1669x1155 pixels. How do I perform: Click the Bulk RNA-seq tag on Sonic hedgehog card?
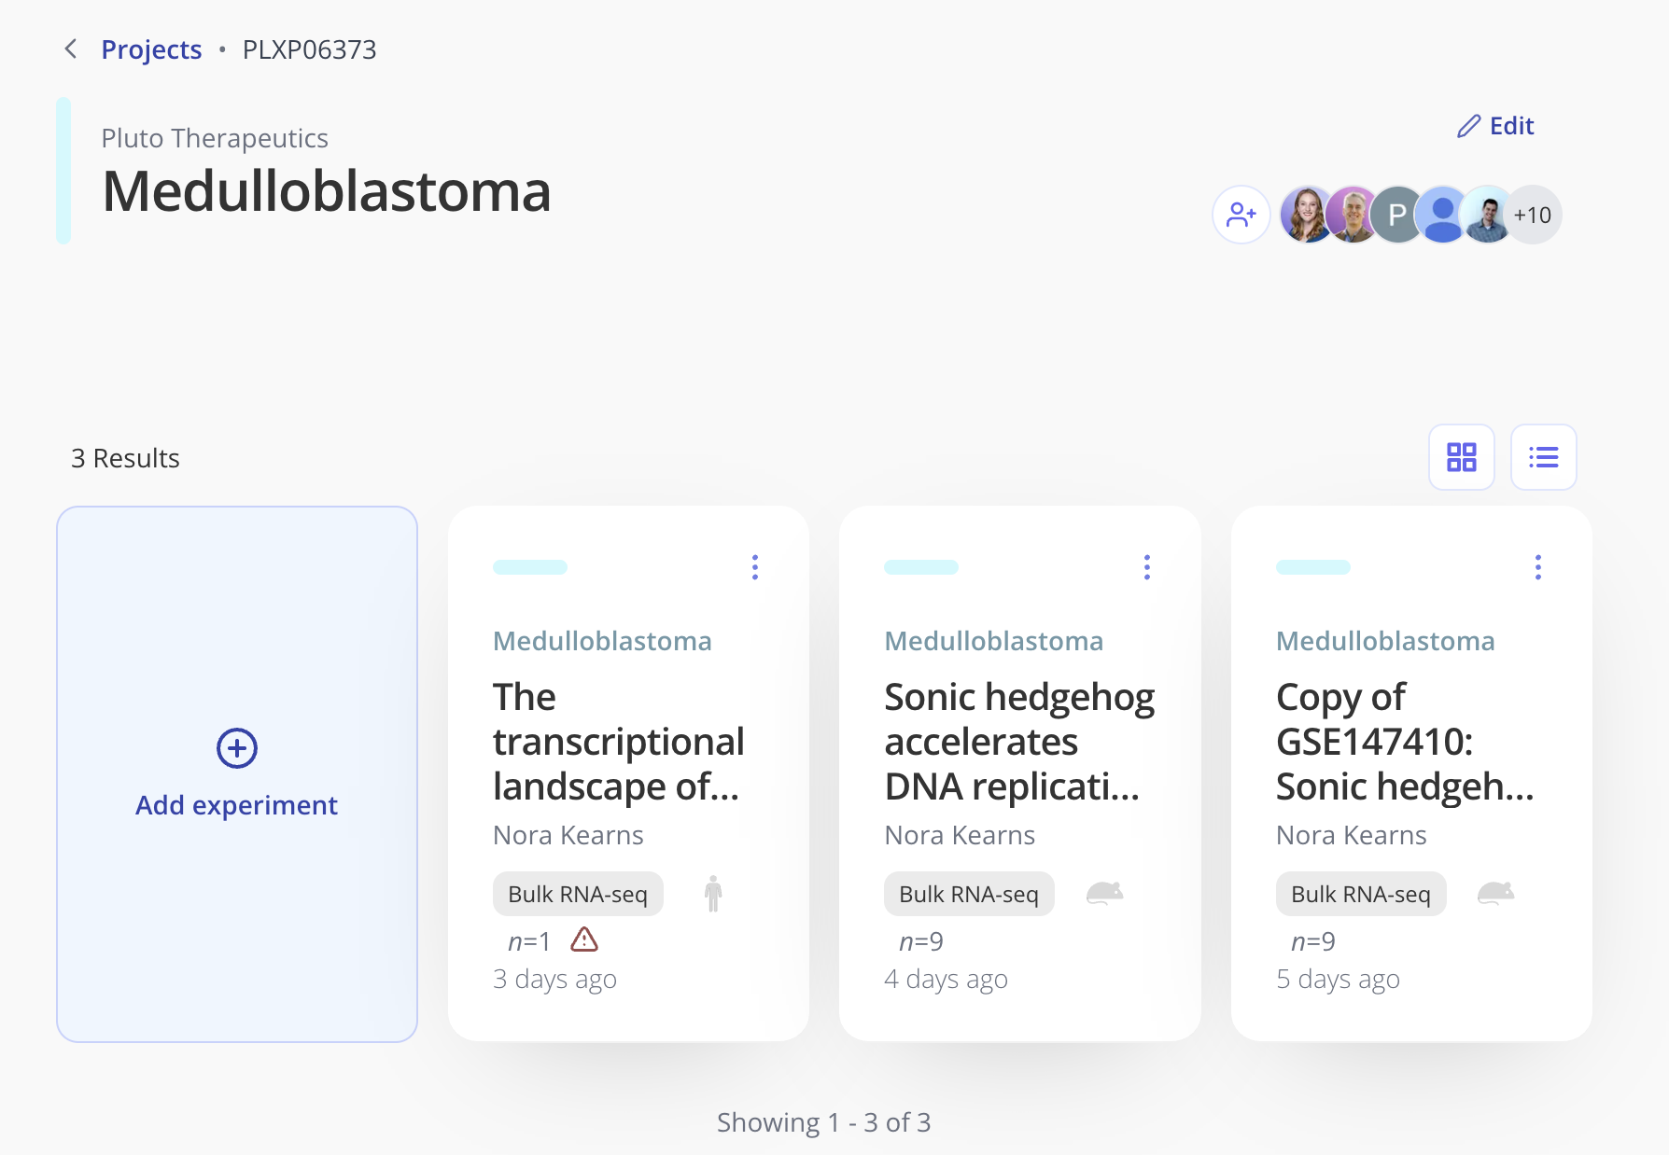[969, 893]
